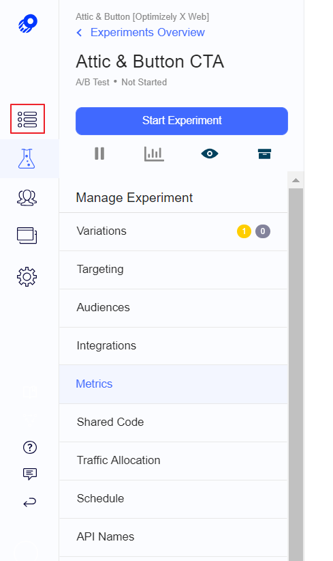Open the Results bar chart icon

click(154, 154)
